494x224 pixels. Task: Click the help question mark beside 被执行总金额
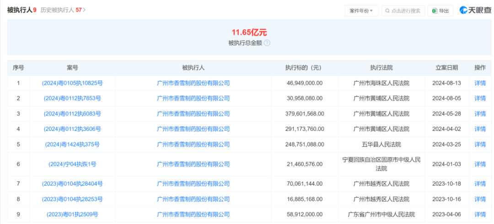click(267, 43)
